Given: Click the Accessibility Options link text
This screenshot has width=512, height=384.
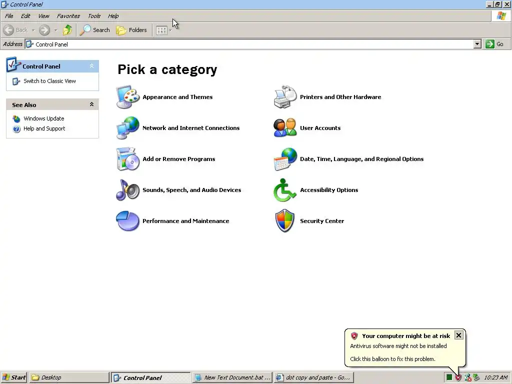Looking at the screenshot, I should [329, 190].
